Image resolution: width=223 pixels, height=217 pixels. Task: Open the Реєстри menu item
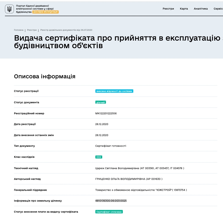(x=168, y=9)
